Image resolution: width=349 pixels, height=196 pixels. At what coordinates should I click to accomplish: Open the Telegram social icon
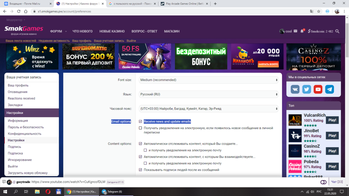[329, 89]
